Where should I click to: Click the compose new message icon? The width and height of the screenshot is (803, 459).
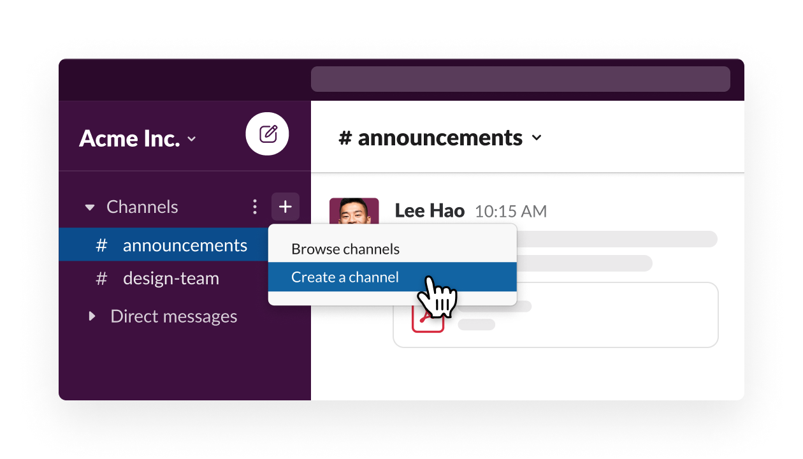point(268,134)
